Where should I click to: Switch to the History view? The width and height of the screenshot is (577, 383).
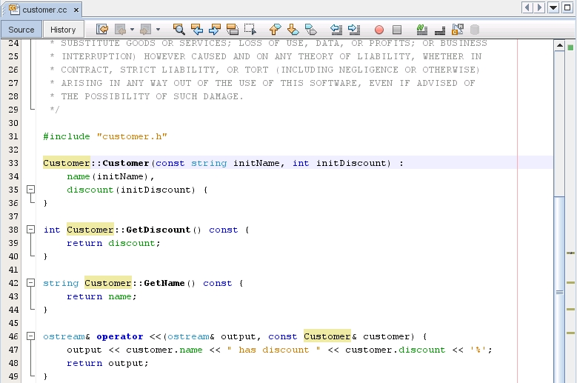click(x=63, y=30)
